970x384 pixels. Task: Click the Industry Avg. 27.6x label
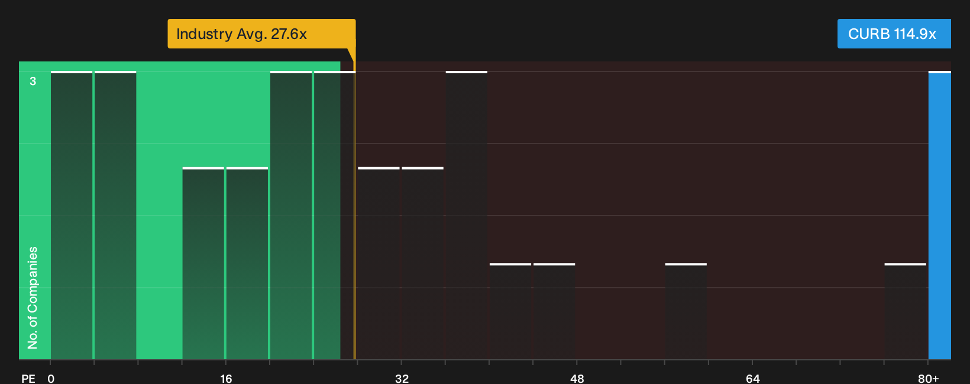point(261,34)
